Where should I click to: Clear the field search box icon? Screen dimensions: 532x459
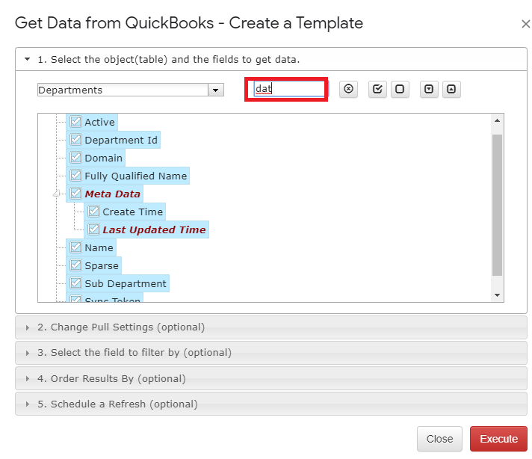tap(348, 89)
